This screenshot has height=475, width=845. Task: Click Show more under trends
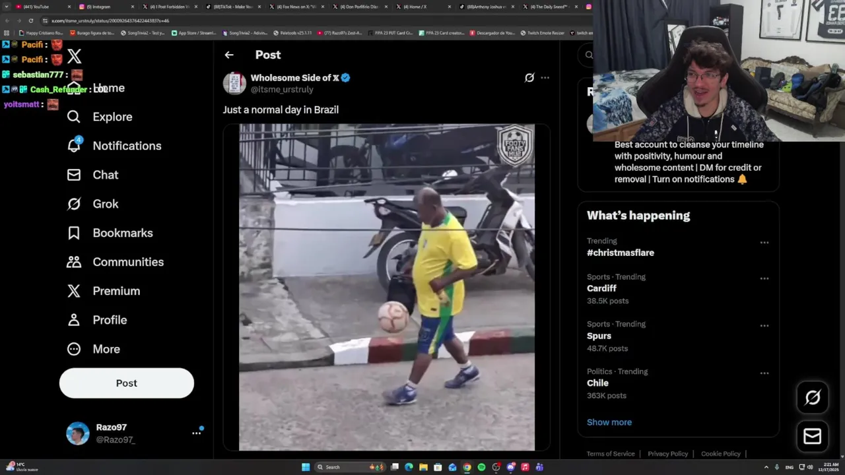coord(609,422)
